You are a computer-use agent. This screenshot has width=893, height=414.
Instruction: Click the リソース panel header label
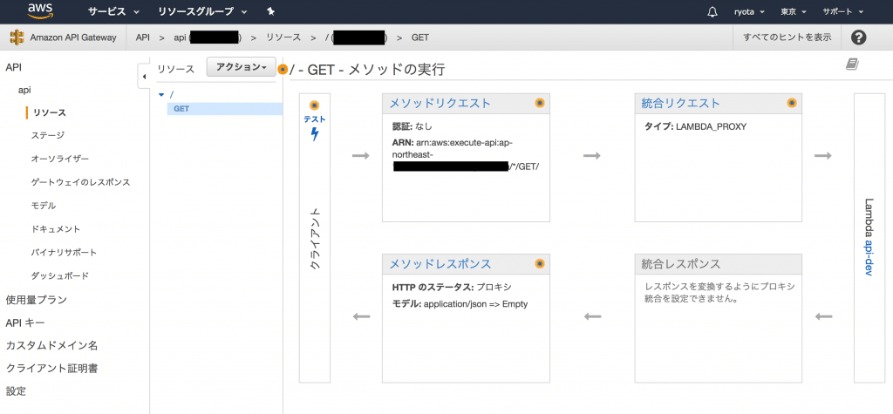click(x=176, y=69)
